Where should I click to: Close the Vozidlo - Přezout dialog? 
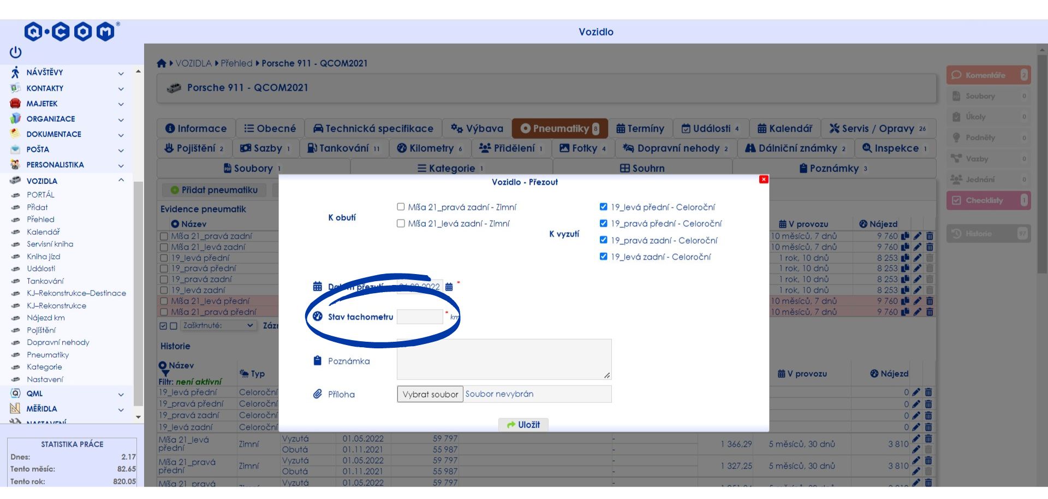(764, 180)
